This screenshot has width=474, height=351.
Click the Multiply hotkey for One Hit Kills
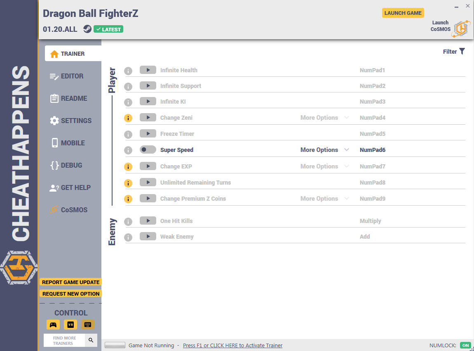(x=370, y=221)
